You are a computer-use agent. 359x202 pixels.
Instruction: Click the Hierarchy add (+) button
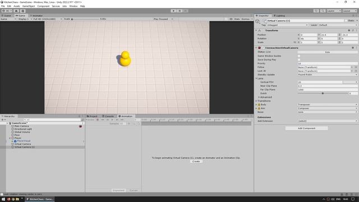2,120
